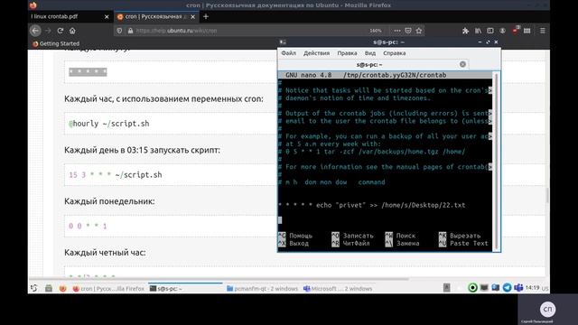Click nano Выход shortcut label
This screenshot has width=578, height=325.
(x=299, y=243)
